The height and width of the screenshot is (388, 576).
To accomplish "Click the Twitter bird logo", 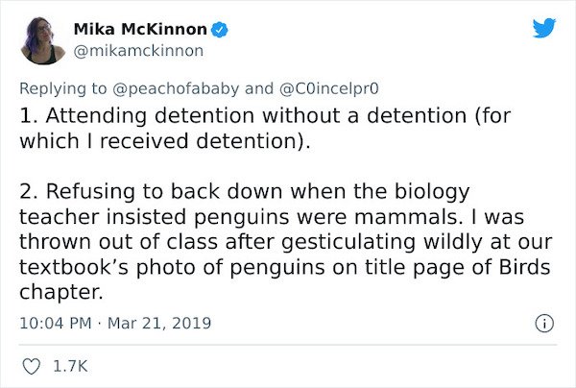I will pos(544,28).
